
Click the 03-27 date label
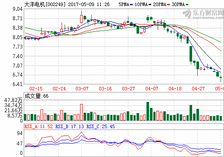click(128, 89)
